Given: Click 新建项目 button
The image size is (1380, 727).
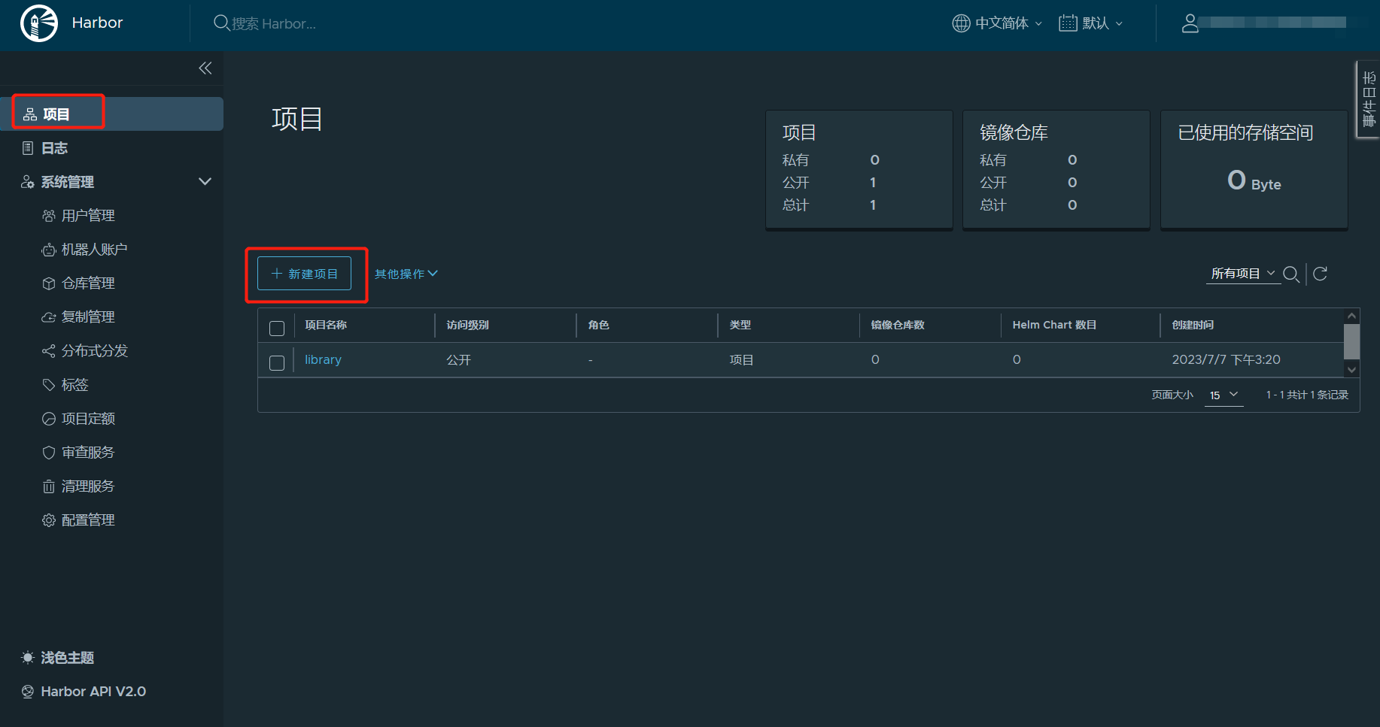Looking at the screenshot, I should pos(304,274).
